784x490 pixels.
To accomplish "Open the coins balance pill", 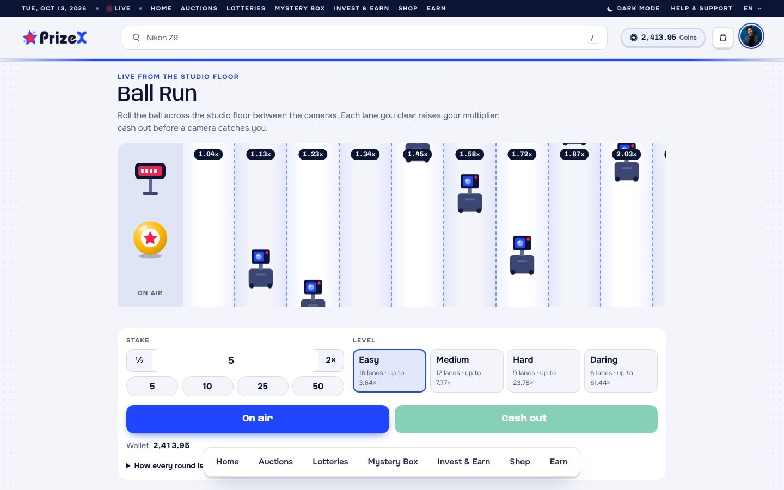I will point(663,38).
